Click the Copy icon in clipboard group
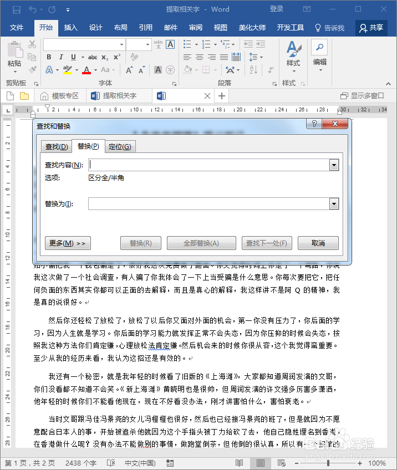 click(x=32, y=57)
